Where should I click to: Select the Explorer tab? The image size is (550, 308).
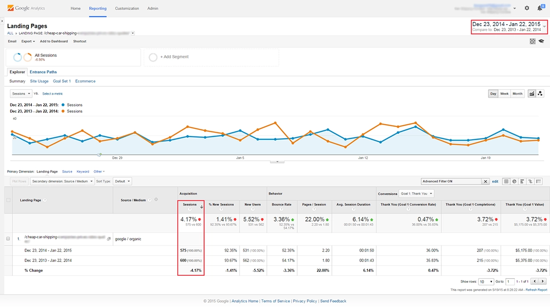17,72
